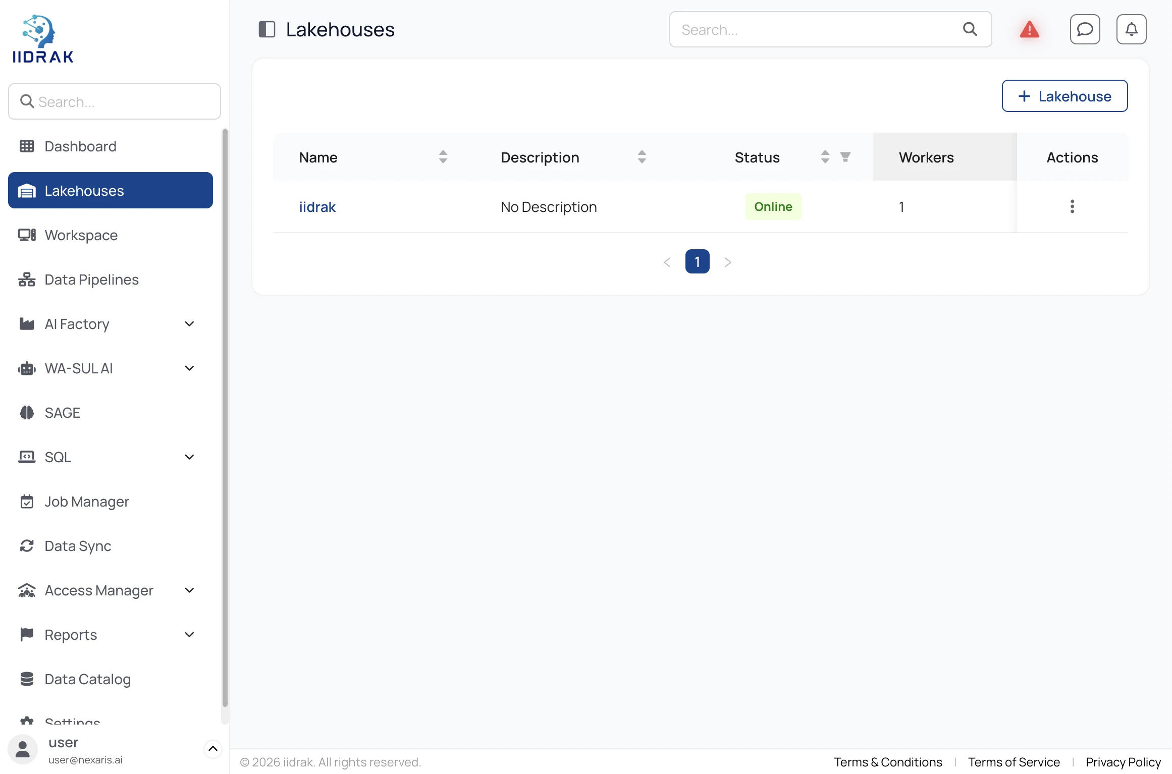Focus the sidebar Search field
The image size is (1172, 774).
115,101
